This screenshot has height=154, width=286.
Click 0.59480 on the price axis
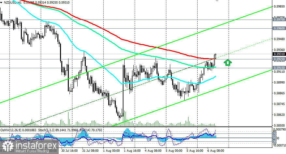pyautogui.click(x=279, y=39)
